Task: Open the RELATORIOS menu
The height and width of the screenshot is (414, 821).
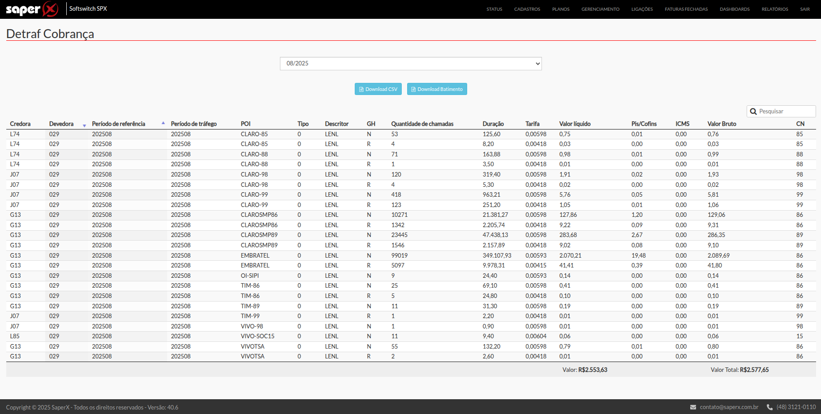Action: (x=774, y=9)
